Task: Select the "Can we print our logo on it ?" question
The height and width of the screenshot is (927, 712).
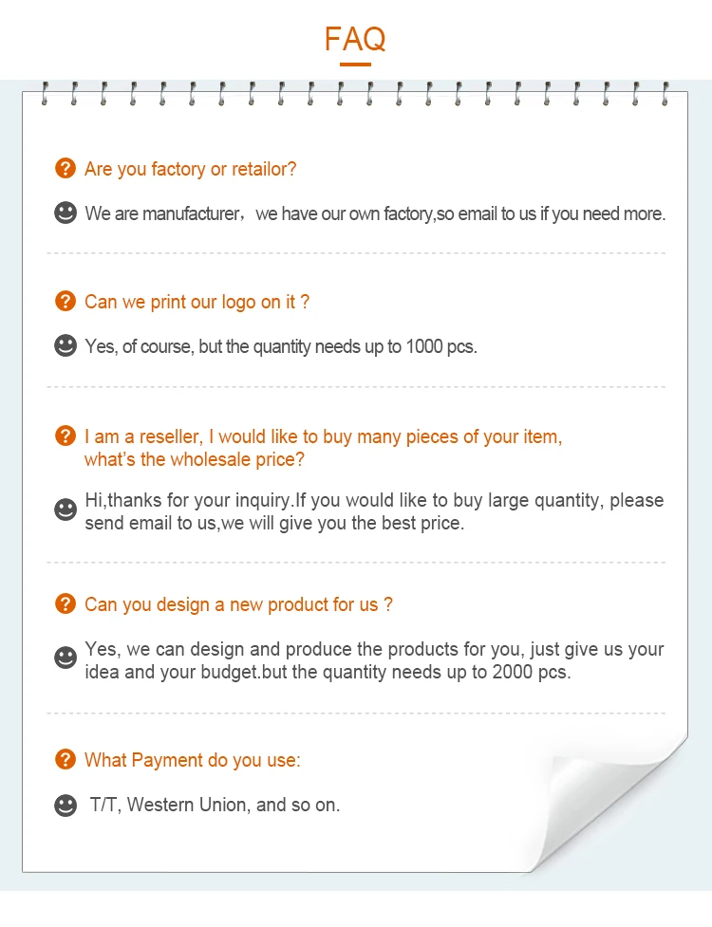Action: [x=197, y=302]
